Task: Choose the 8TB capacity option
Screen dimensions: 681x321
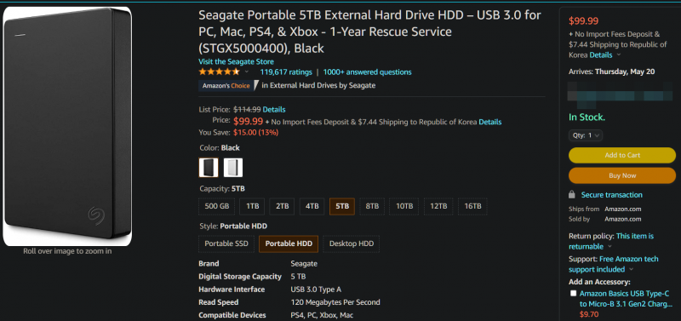Action: click(372, 206)
